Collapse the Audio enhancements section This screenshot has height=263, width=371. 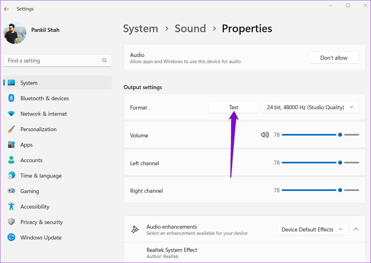coord(356,229)
